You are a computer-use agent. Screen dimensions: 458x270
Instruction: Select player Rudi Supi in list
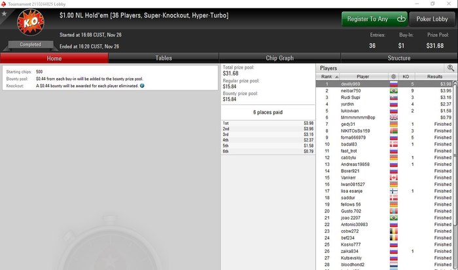[350, 98]
